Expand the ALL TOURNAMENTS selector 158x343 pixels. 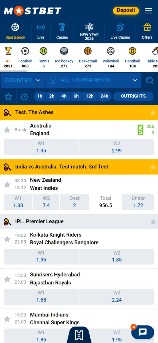click(x=93, y=80)
